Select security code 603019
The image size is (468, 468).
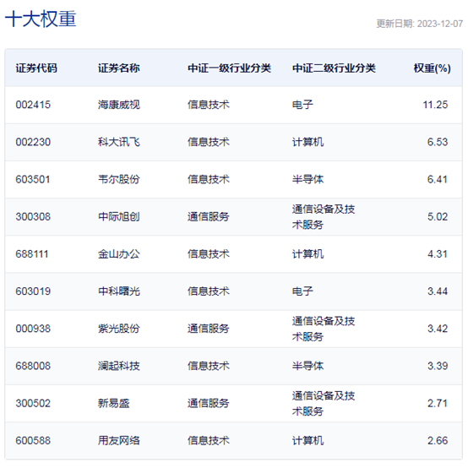[33, 291]
